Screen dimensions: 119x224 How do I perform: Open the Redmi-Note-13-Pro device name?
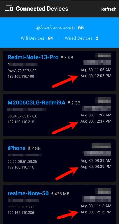[x=33, y=57]
